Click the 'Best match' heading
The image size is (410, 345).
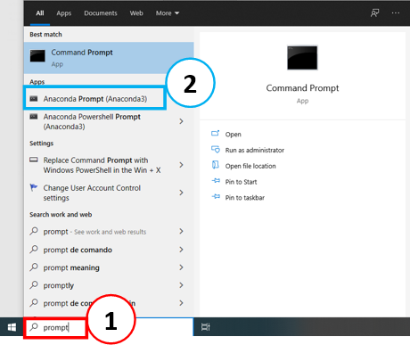point(45,35)
